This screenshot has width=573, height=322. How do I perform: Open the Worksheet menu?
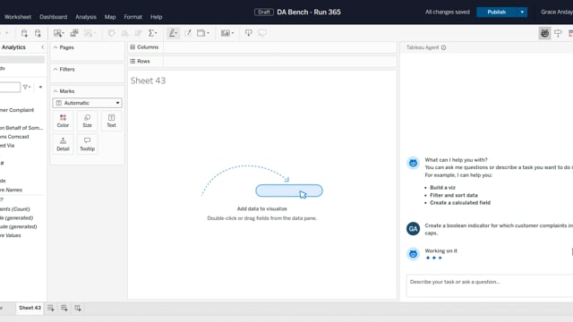coord(18,17)
